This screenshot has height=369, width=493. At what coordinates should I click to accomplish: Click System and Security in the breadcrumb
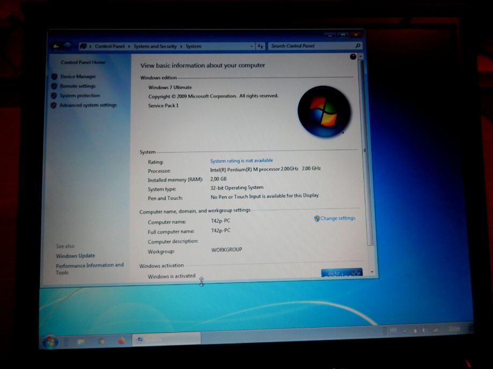[x=155, y=46]
